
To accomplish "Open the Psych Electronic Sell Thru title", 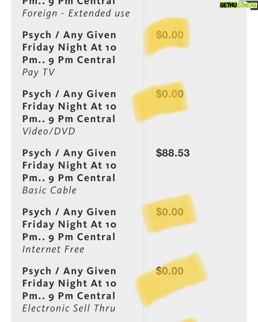I will [69, 283].
